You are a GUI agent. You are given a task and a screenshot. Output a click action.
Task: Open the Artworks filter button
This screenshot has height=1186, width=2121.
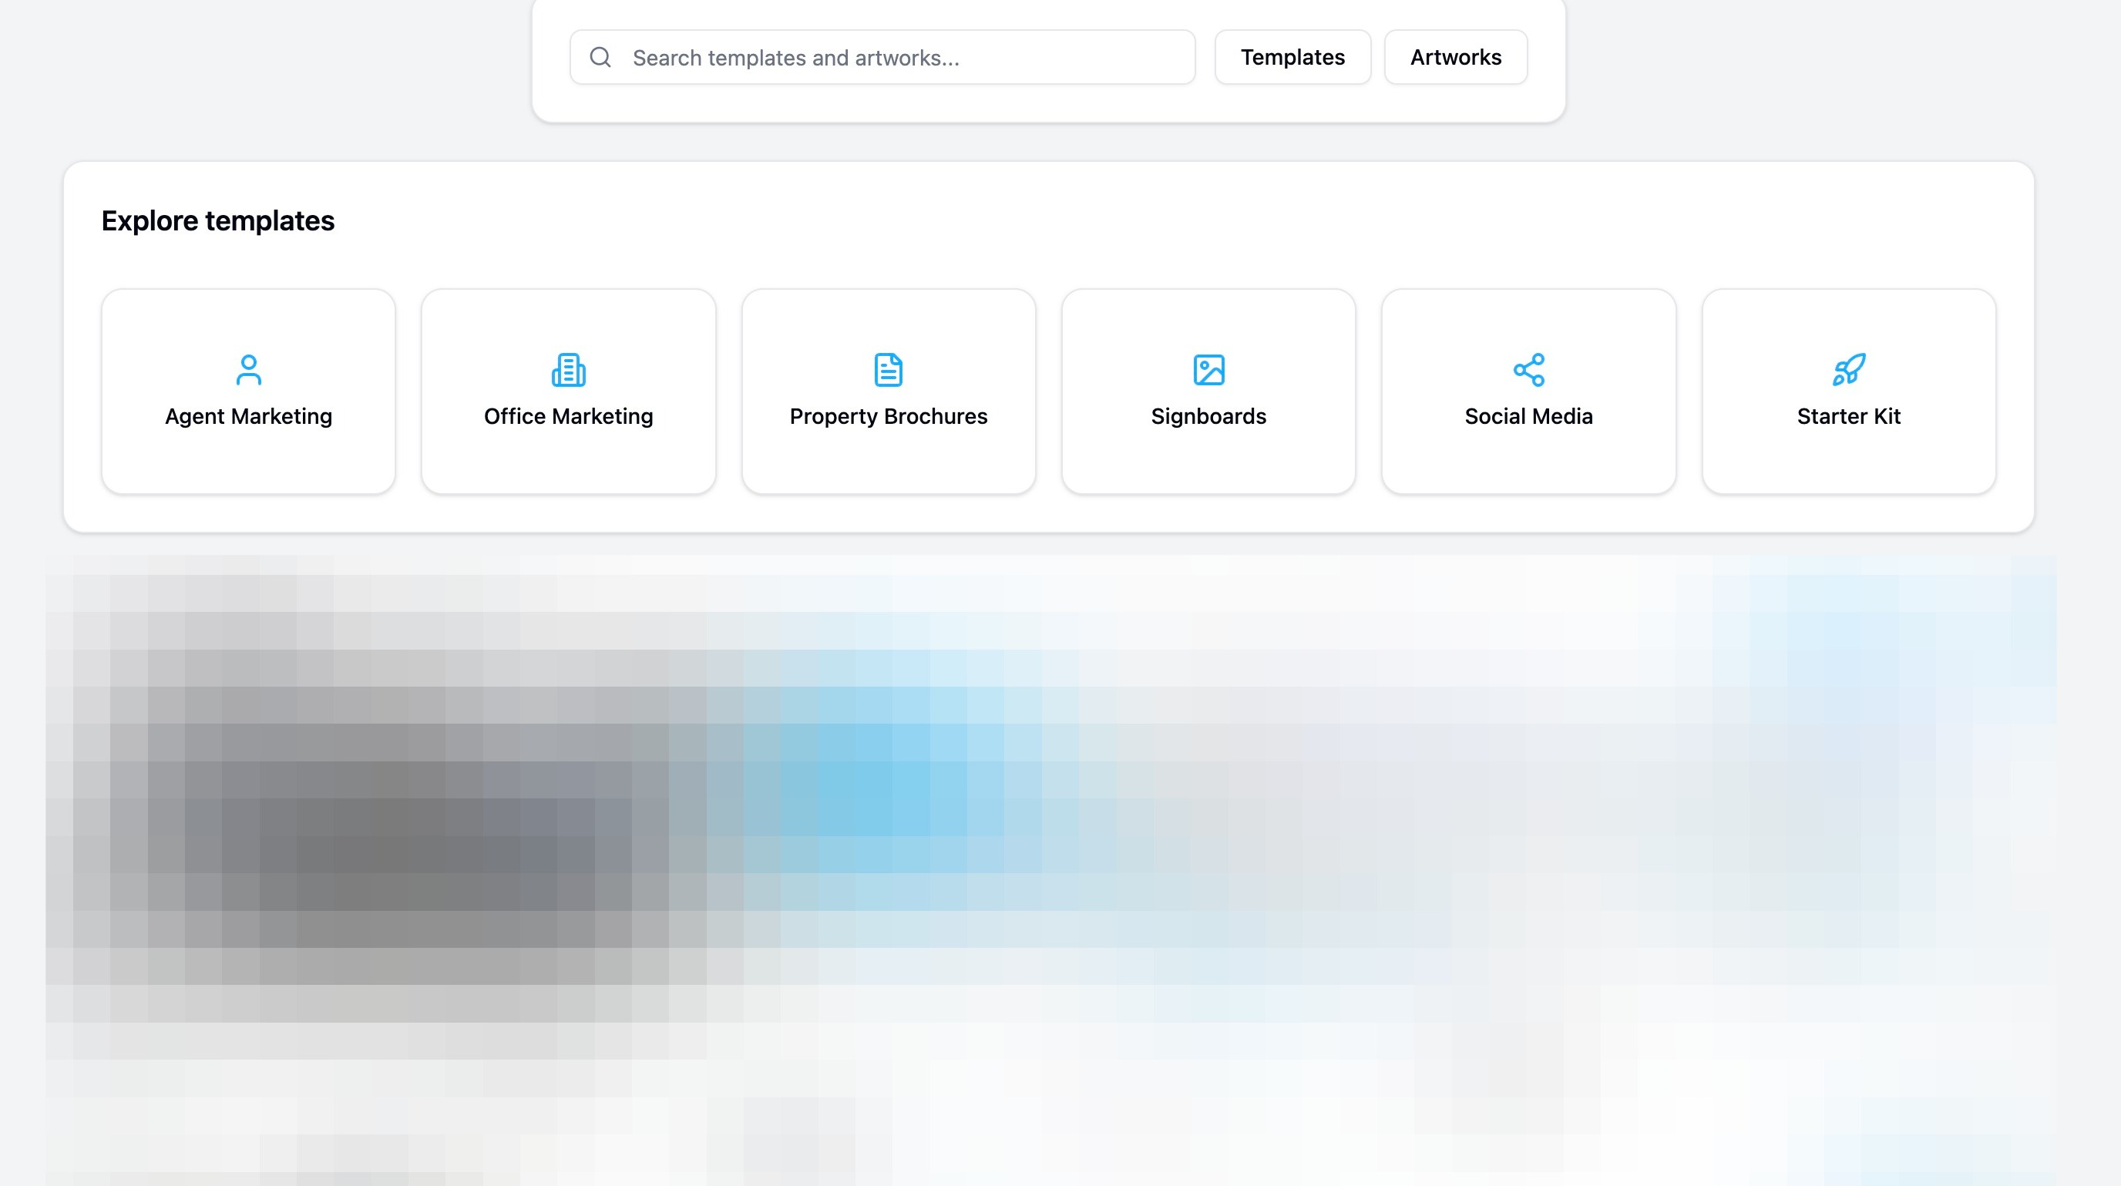point(1456,57)
